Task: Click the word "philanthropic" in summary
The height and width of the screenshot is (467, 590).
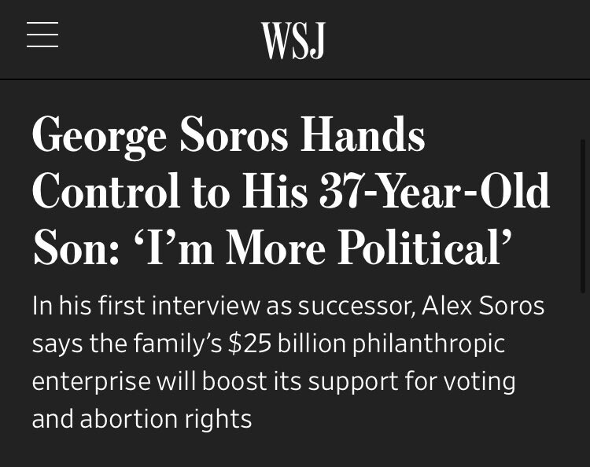Action: [x=428, y=344]
